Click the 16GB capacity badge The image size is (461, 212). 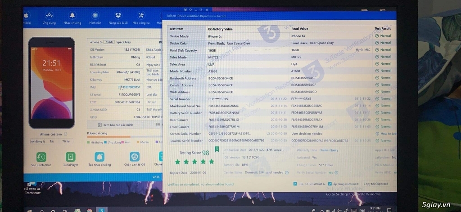(x=109, y=42)
